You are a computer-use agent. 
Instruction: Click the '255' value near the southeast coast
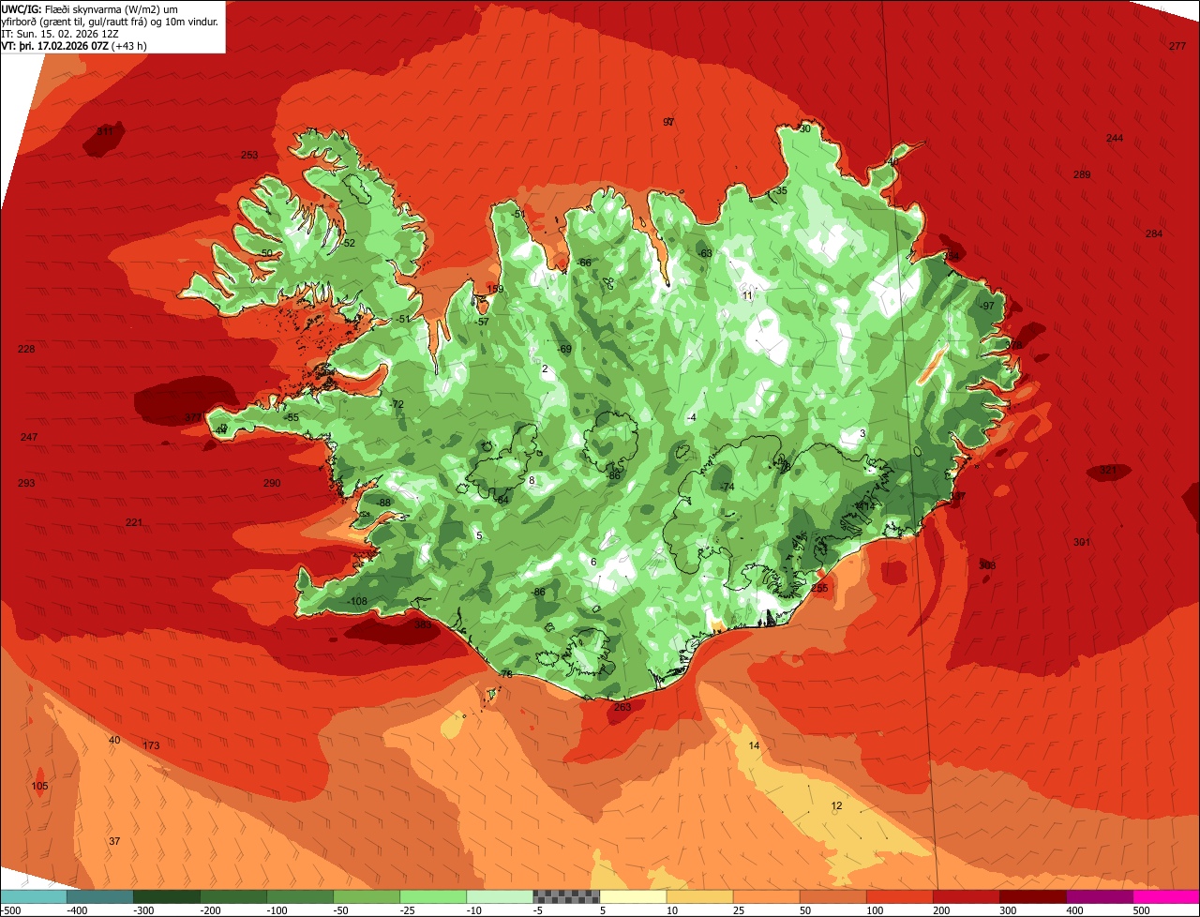pos(820,588)
